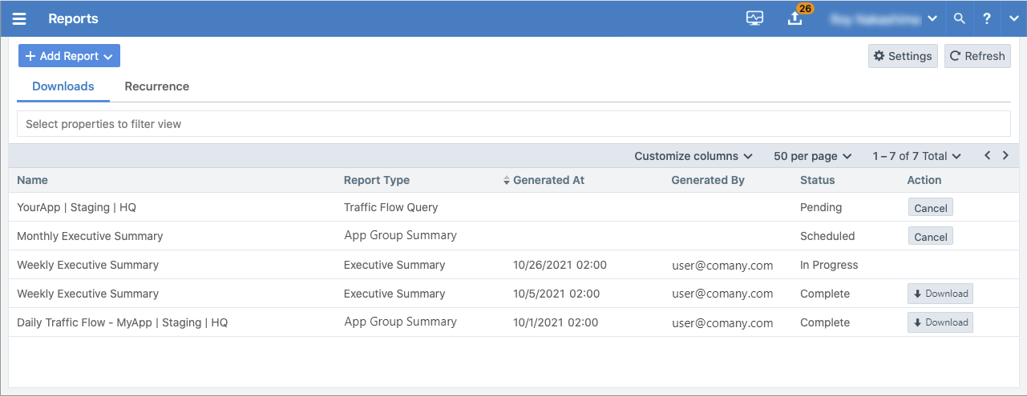Click the Report Type column header
The width and height of the screenshot is (1027, 396).
377,180
